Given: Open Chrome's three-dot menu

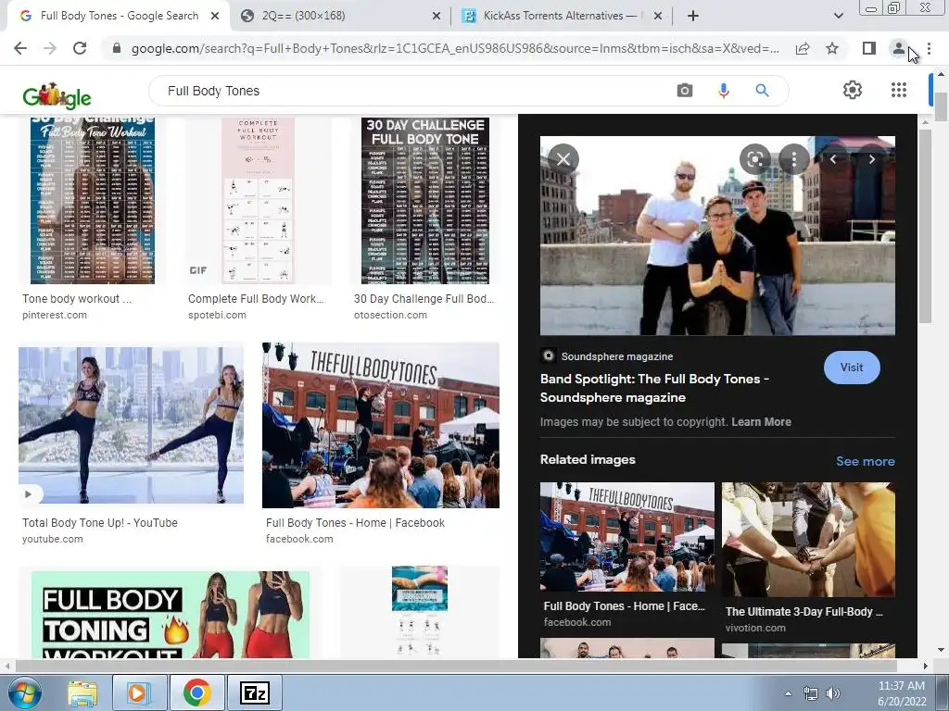Looking at the screenshot, I should [929, 48].
